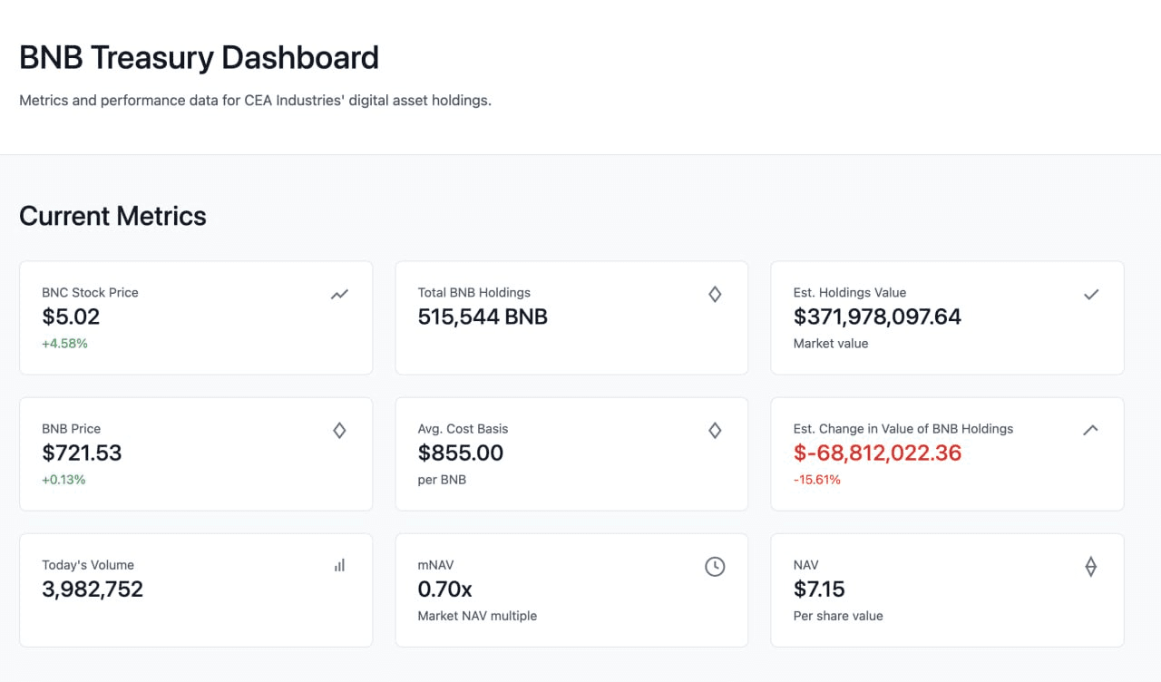Click the per BNB caption

coord(442,480)
